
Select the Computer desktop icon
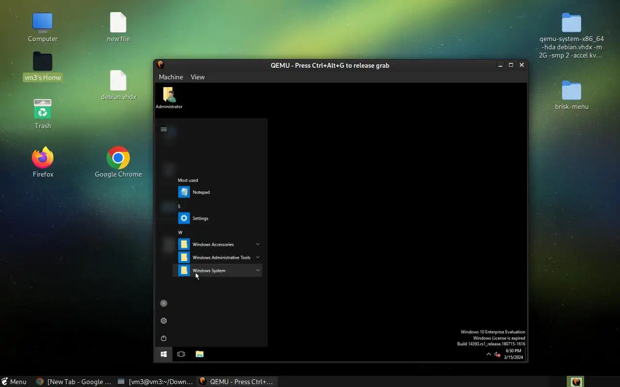coord(43,27)
